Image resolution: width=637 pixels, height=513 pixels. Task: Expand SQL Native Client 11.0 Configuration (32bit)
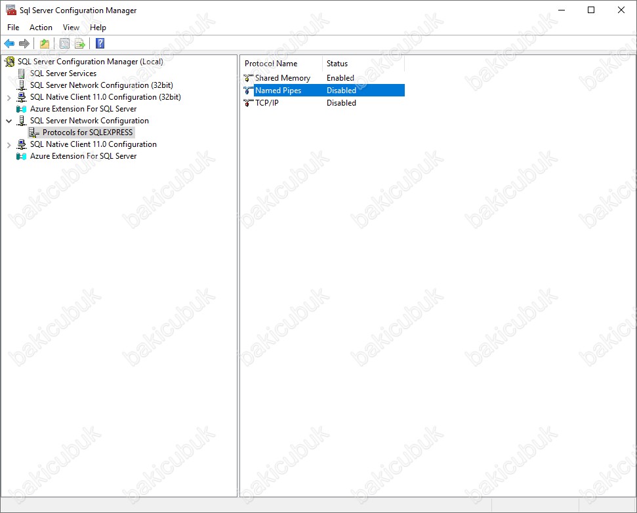[x=9, y=98]
